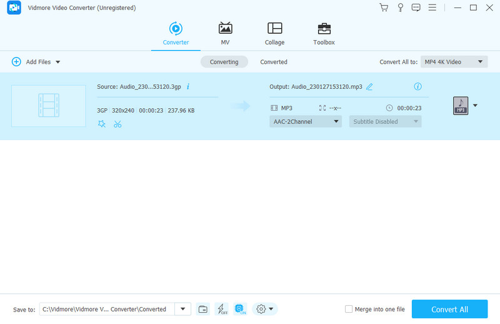
Task: Click the Save to path field
Action: (x=107, y=309)
